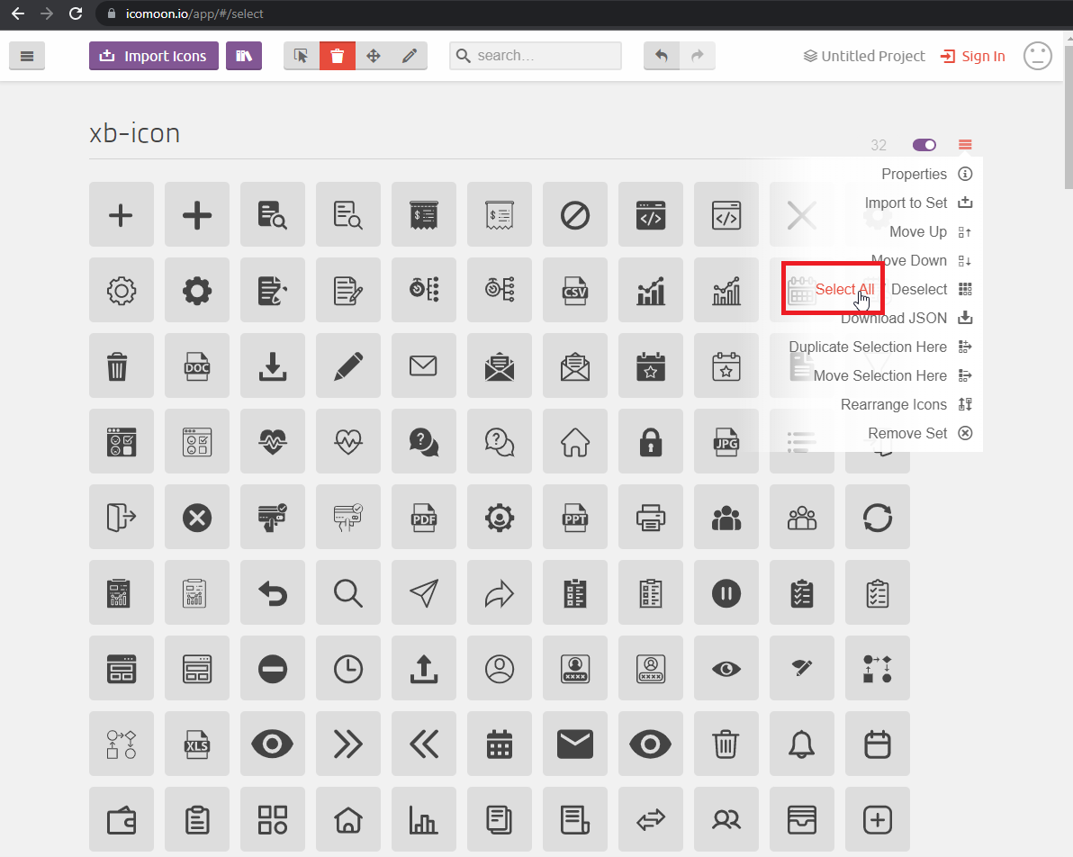Select the padlock icon
The height and width of the screenshot is (857, 1073).
[651, 441]
